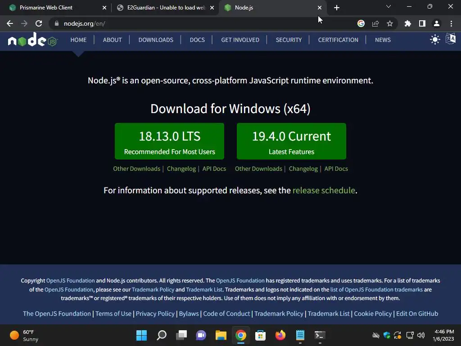This screenshot has height=346, width=461.
Task: Open the Chrome three-dot menu
Action: [x=451, y=23]
